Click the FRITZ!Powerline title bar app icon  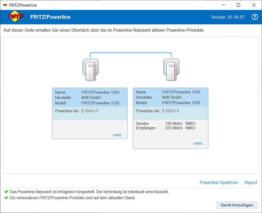pyautogui.click(x=5, y=5)
